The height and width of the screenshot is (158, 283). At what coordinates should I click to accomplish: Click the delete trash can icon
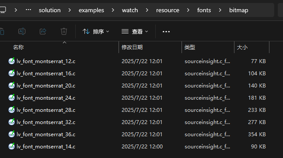tap(64, 31)
